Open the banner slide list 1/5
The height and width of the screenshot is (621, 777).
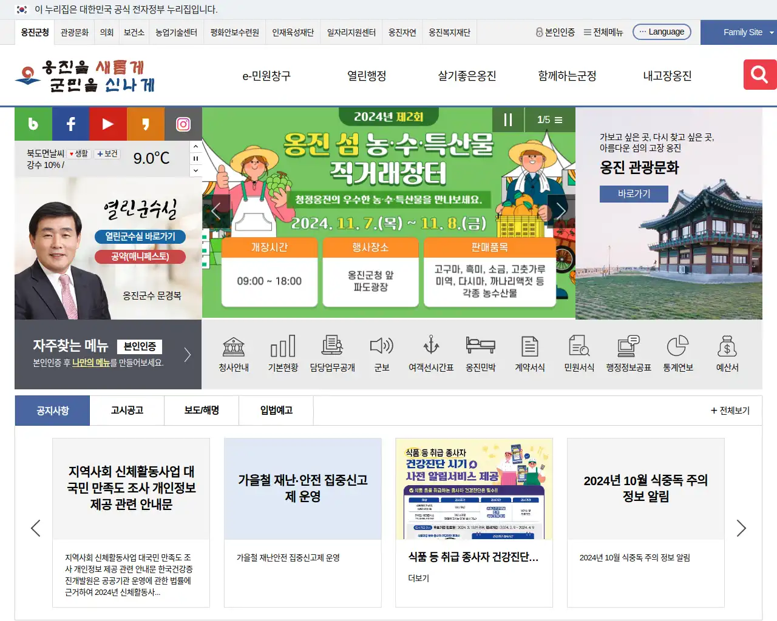(549, 120)
